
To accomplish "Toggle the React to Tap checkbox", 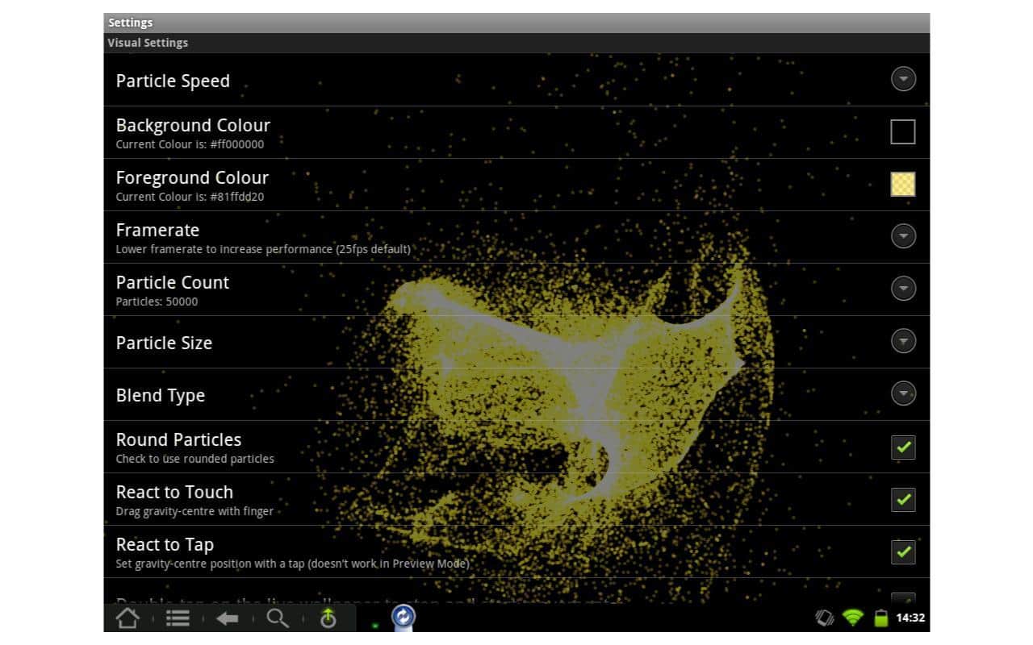I will (x=902, y=551).
